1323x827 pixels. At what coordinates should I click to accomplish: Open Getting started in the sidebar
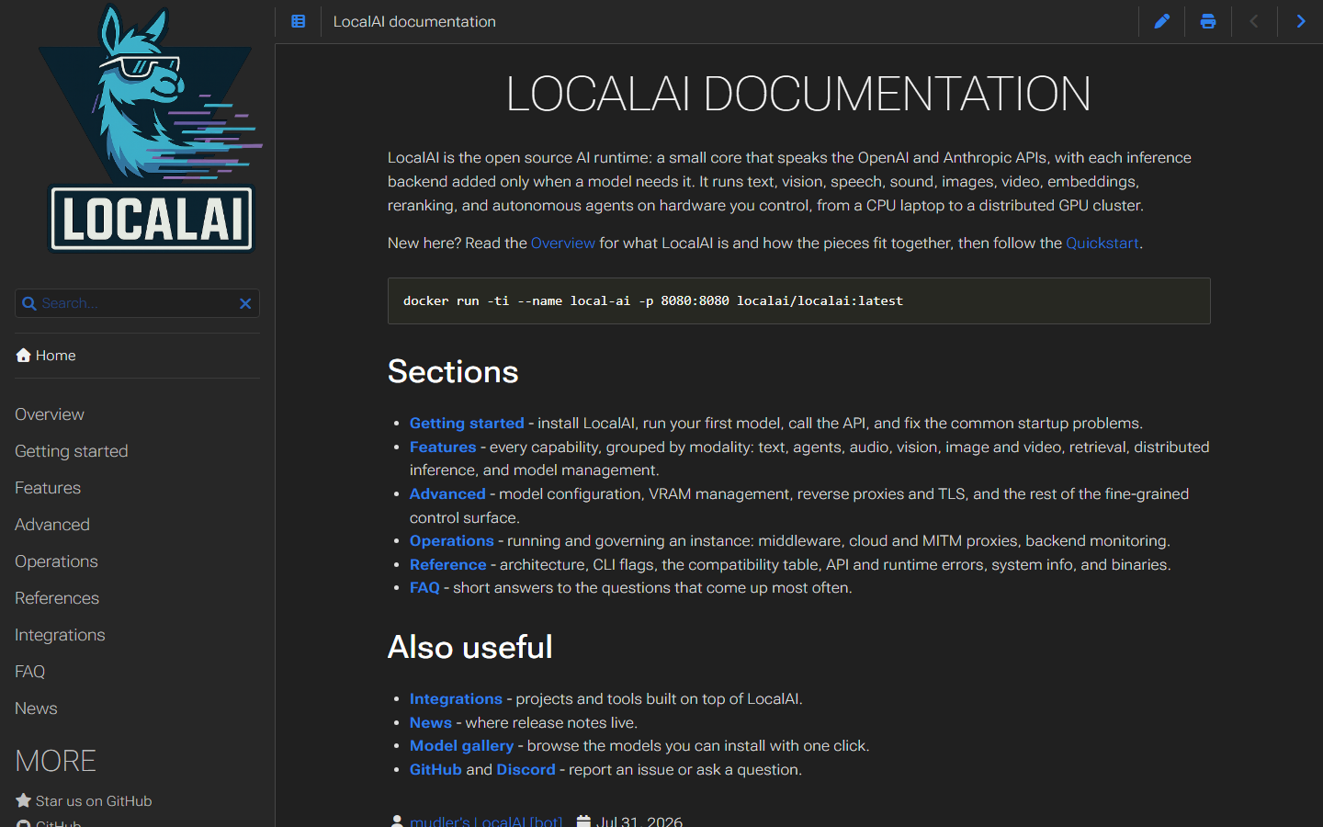click(72, 451)
